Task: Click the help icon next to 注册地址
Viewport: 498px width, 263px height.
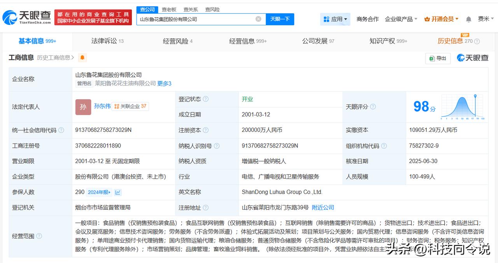Action: pyautogui.click(x=206, y=208)
